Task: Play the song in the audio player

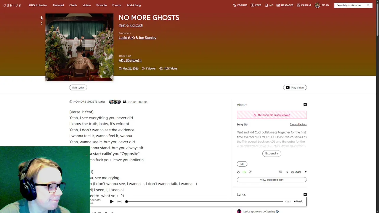Action: coord(112,201)
